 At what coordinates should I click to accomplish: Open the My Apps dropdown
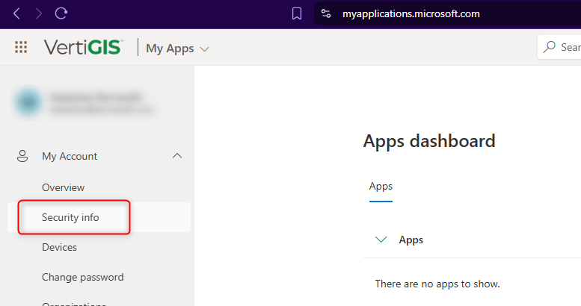177,49
